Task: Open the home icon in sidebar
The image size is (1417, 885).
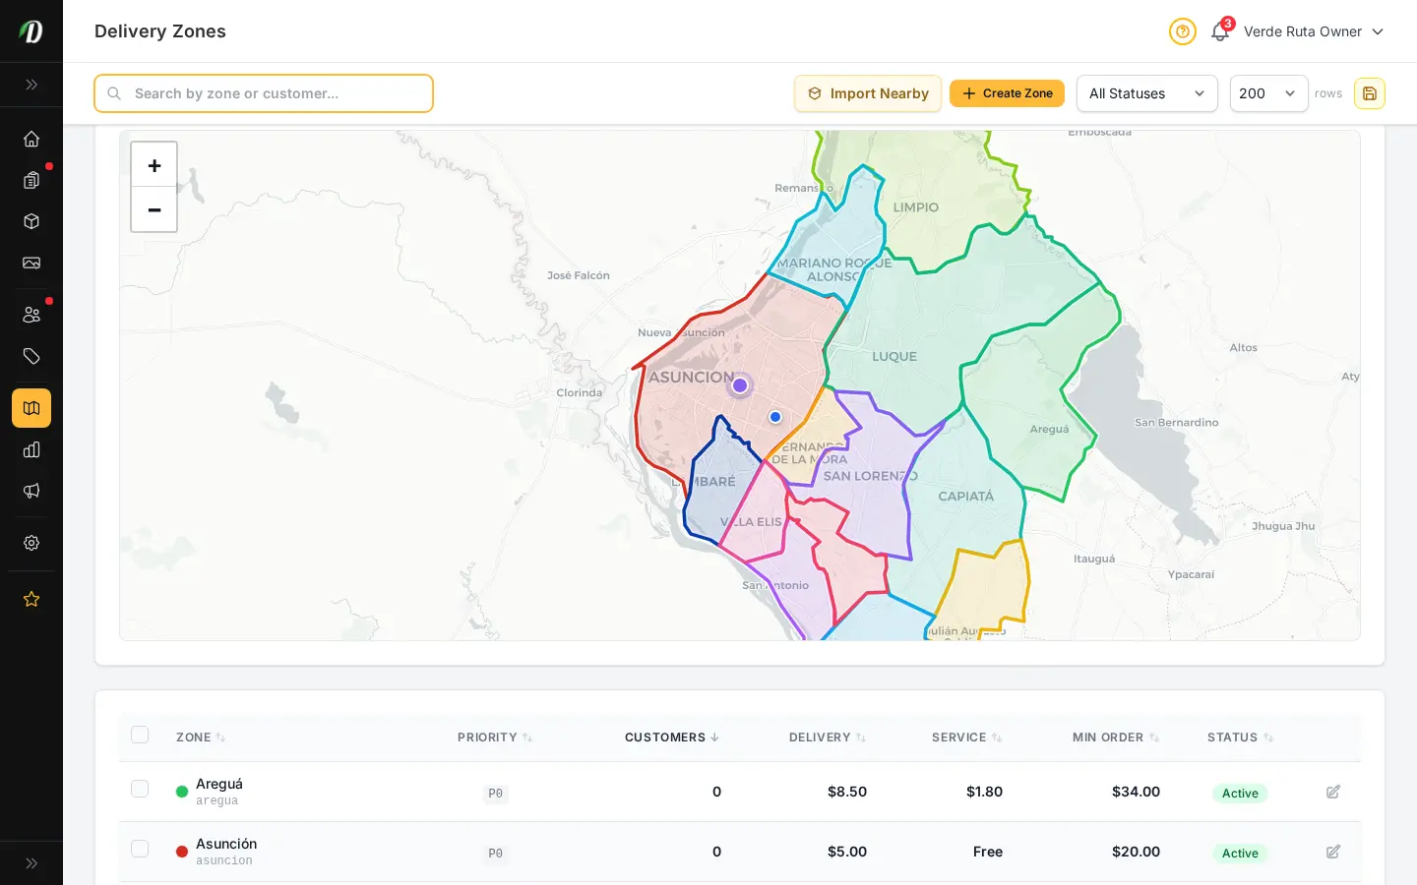Action: pyautogui.click(x=31, y=139)
